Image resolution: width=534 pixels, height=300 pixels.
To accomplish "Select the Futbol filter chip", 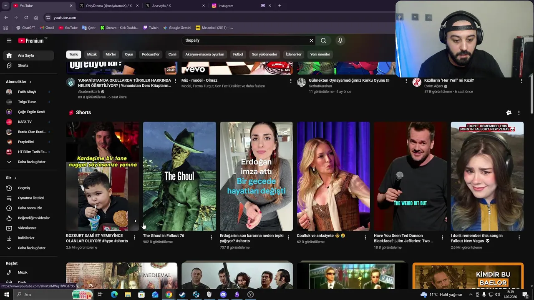I will [x=238, y=54].
